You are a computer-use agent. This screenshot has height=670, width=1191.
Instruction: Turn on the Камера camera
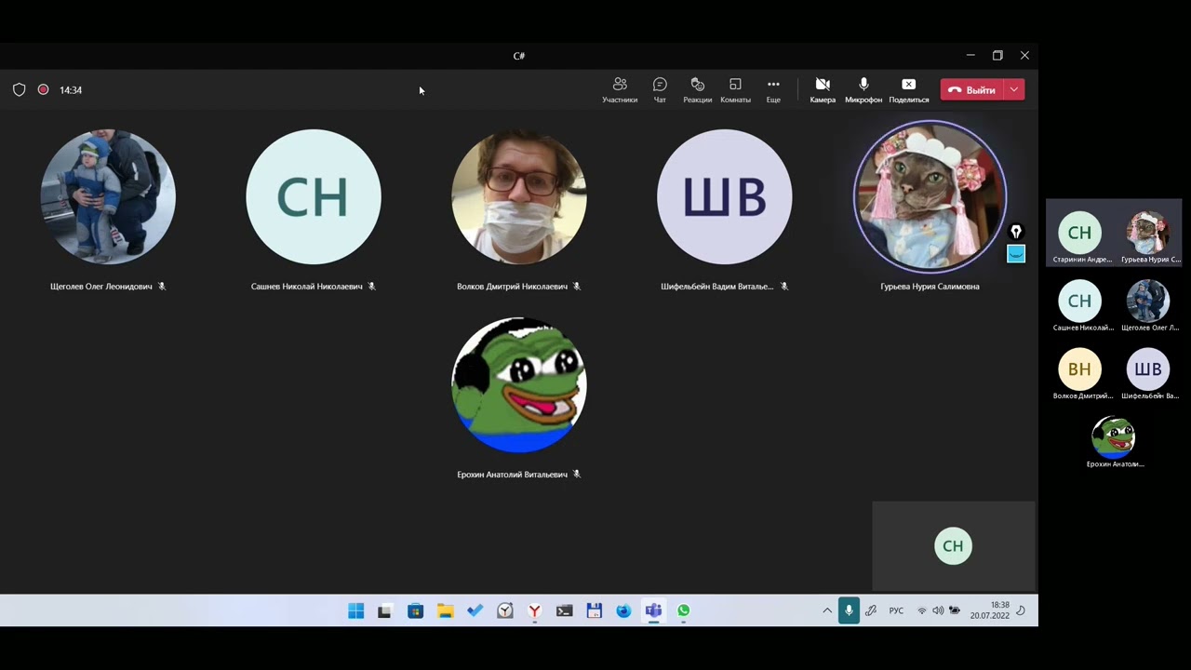[x=823, y=89]
